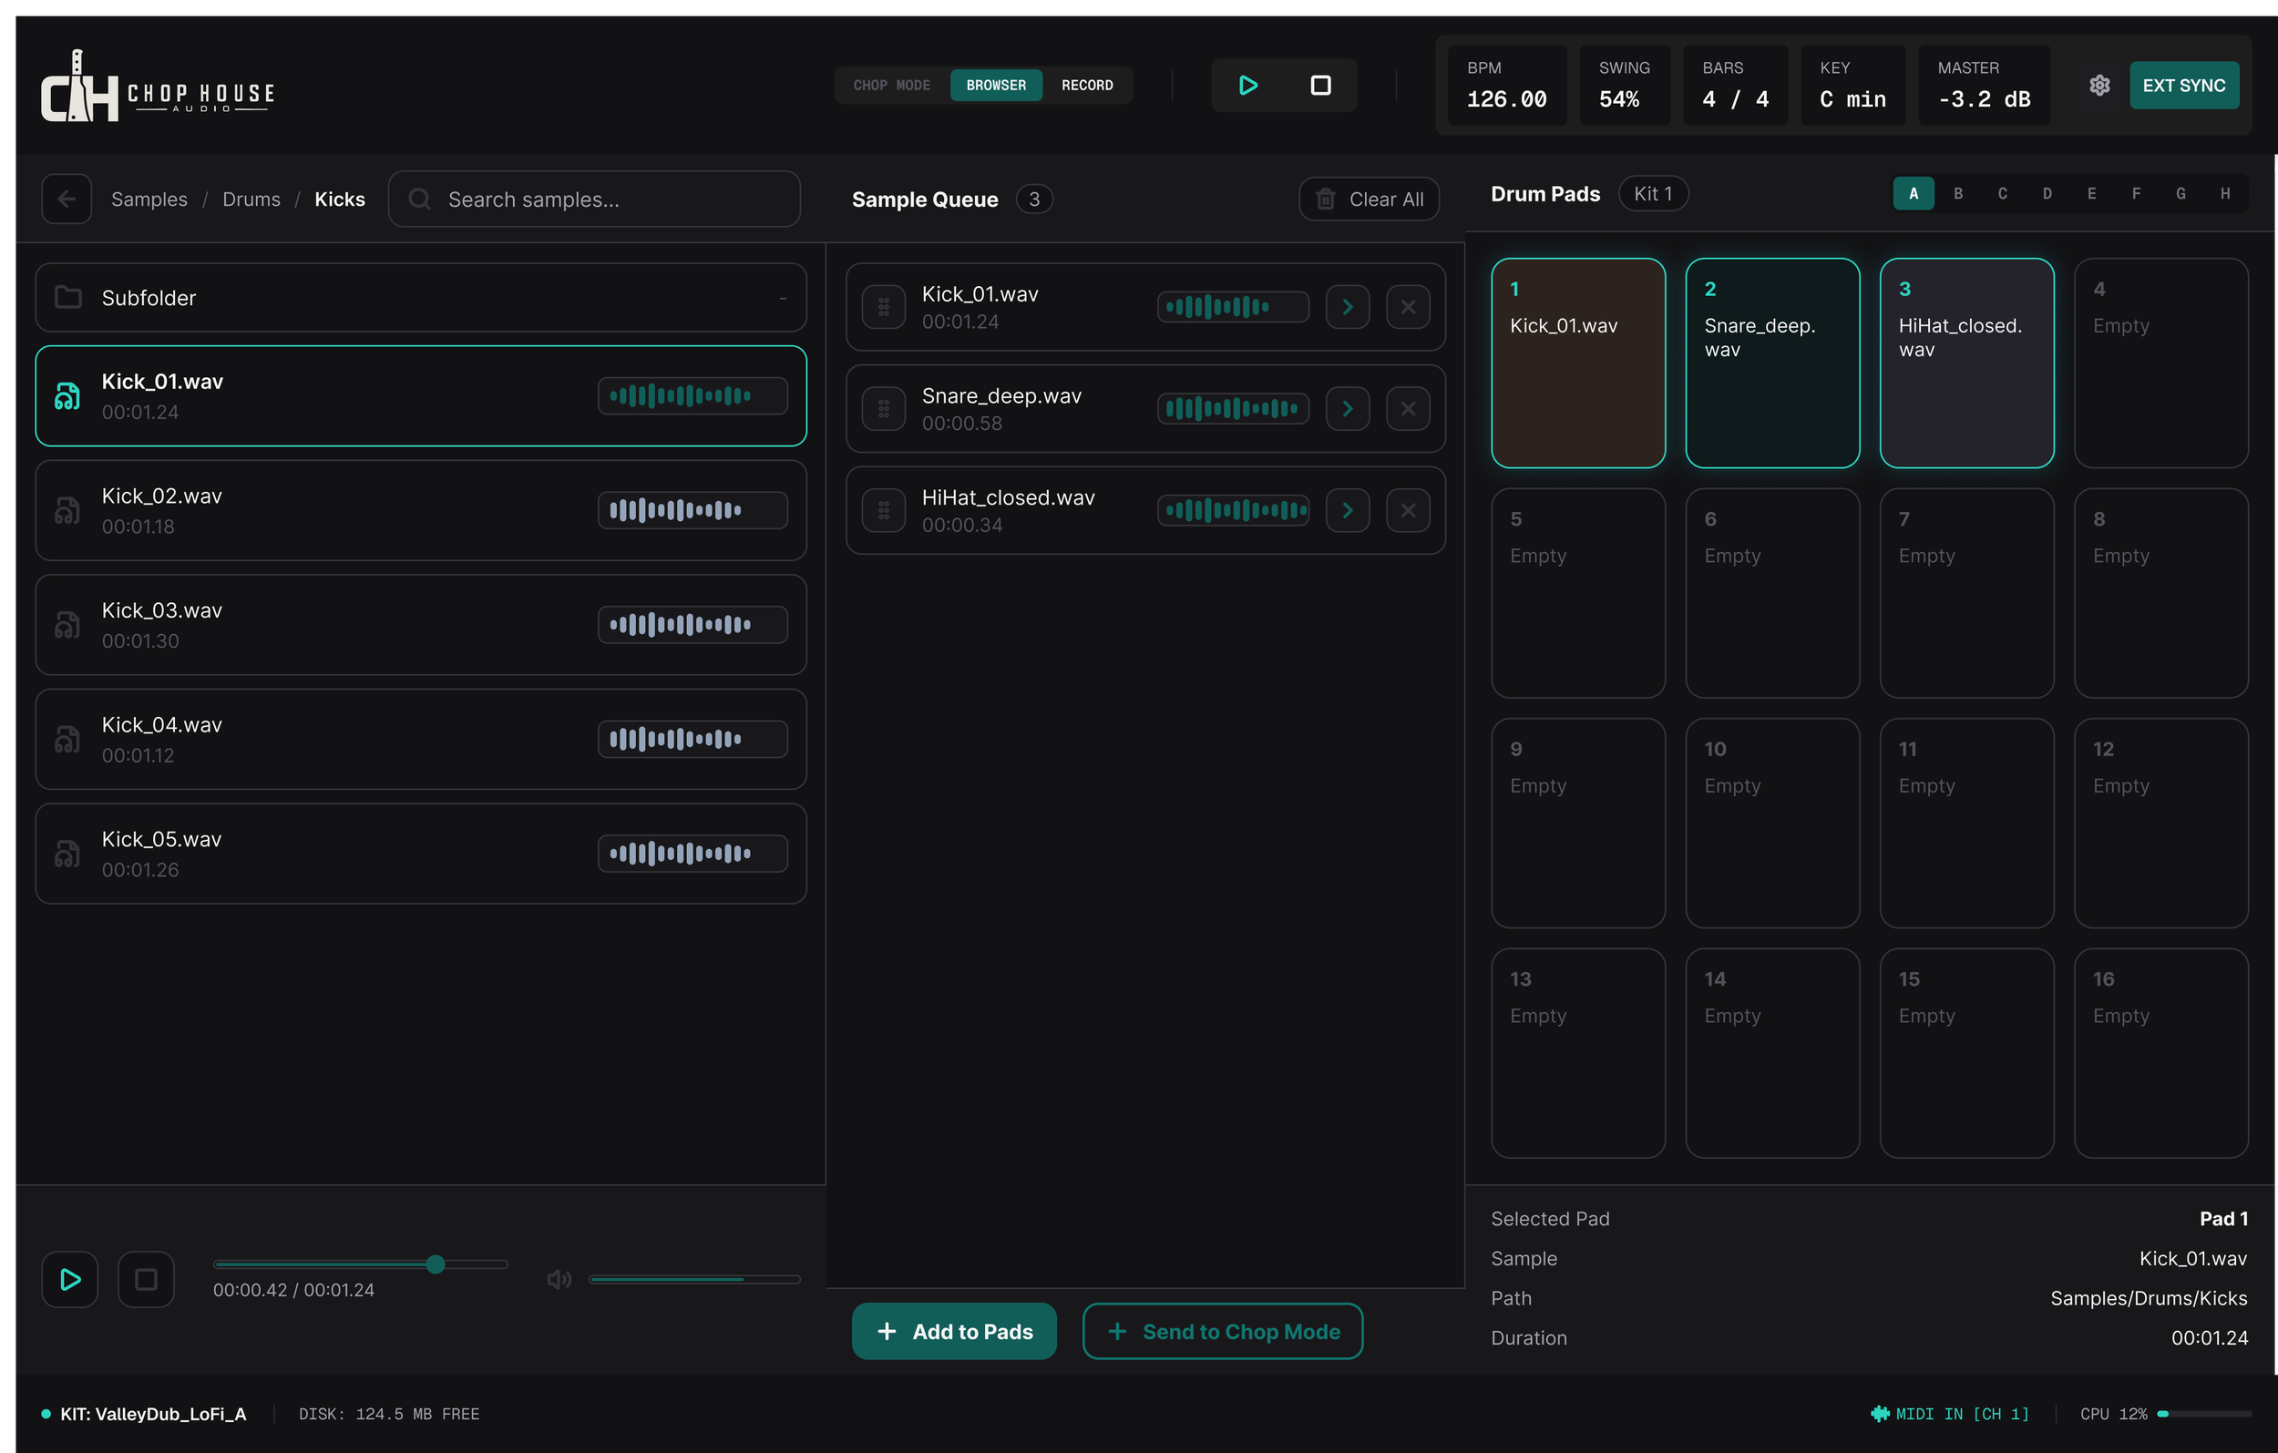Select pad bank F

coord(2135,193)
